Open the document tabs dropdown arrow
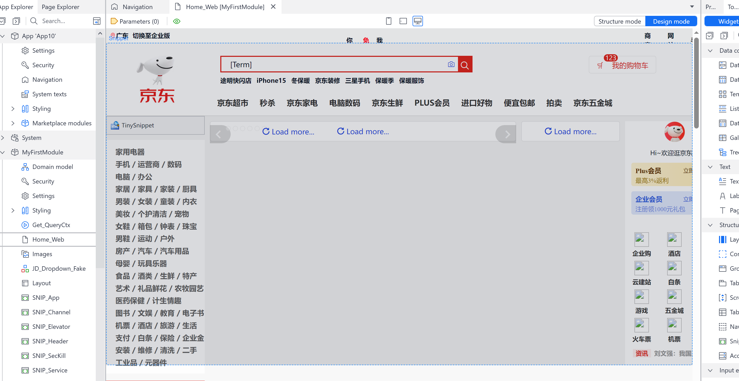The width and height of the screenshot is (739, 381). click(x=692, y=6)
